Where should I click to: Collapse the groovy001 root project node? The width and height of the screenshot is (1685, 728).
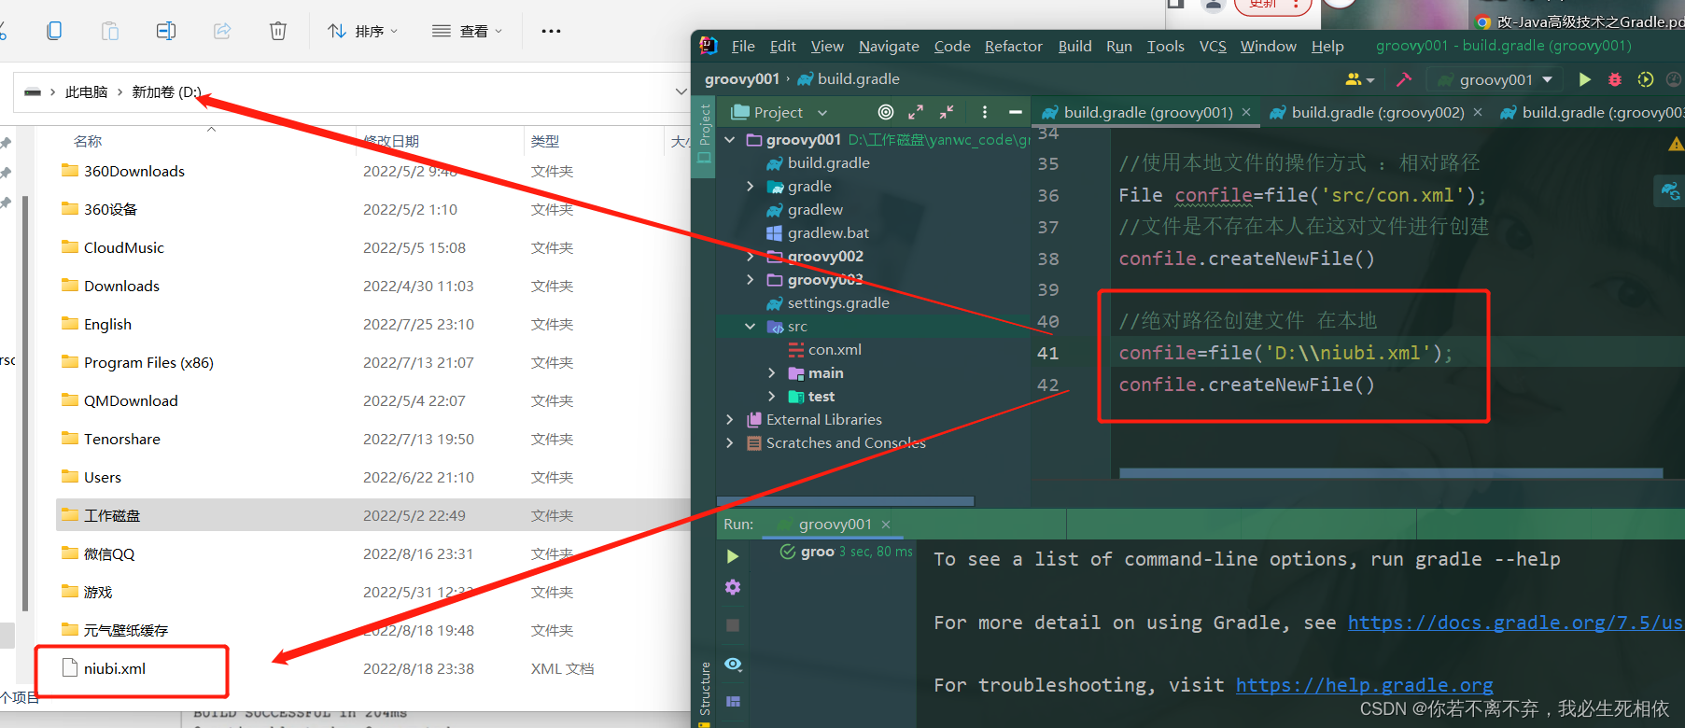pos(730,140)
